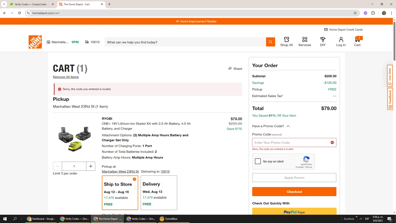The width and height of the screenshot is (396, 223).
Task: Bookmark this page with the star icon
Action: point(355,13)
